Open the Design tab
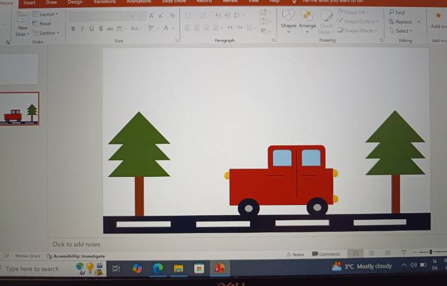 [x=75, y=2]
